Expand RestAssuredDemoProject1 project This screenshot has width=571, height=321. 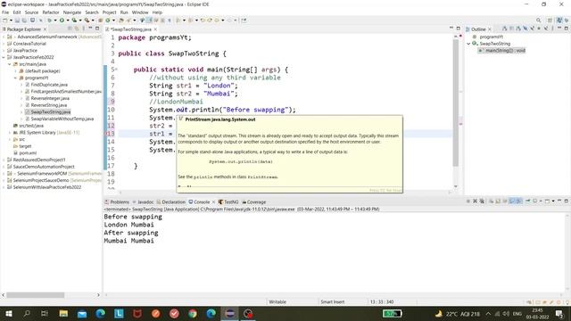click(x=4, y=160)
